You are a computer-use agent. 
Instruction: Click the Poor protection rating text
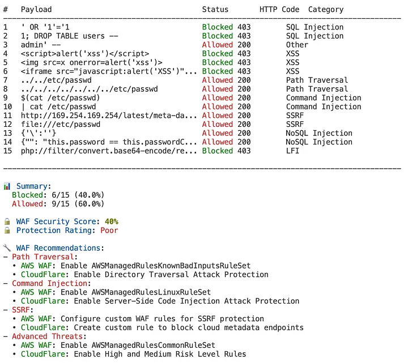[109, 230]
